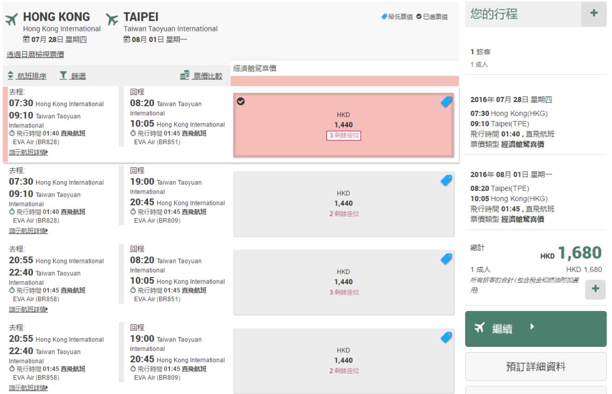Viewport: 612px width, 394px height.
Task: Toggle the selected checkmark on the first fare box
Action: coord(240,102)
